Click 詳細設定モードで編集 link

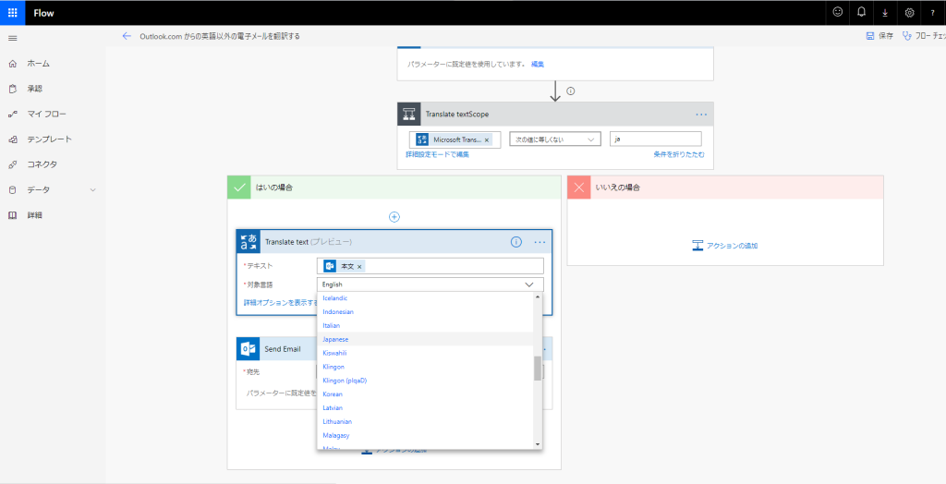pos(437,154)
